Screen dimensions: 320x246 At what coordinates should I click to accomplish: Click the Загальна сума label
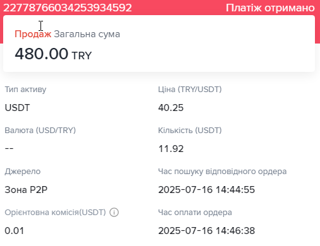(x=87, y=34)
